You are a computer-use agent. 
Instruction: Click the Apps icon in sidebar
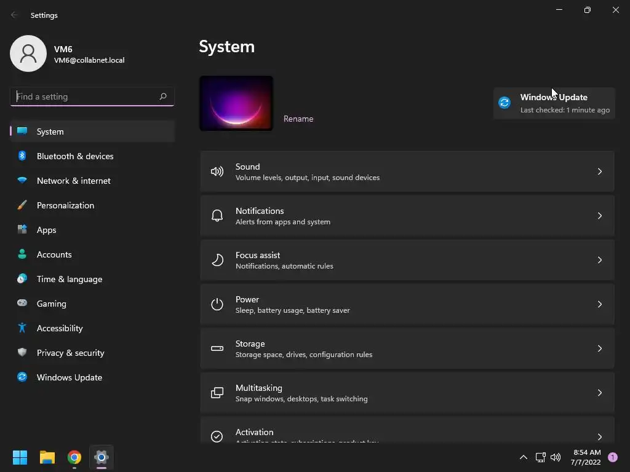click(x=22, y=230)
